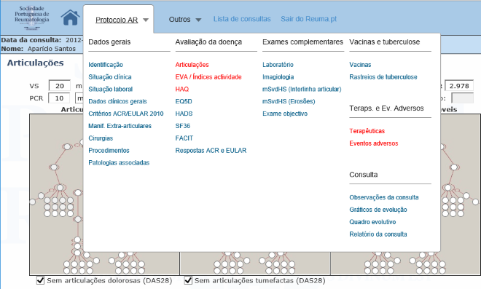Toggle Sem articulações dolorosas (DAS28) checkbox

40,280
